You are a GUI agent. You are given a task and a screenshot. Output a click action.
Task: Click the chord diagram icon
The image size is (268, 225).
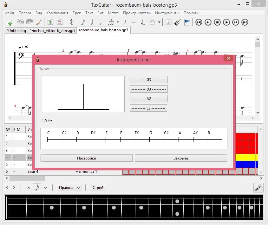coord(152,22)
